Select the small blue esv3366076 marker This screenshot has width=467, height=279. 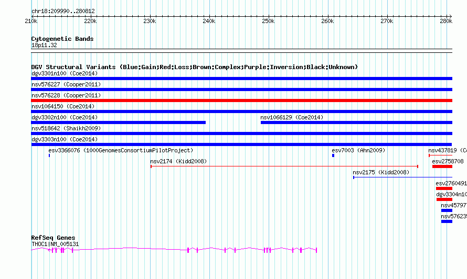pos(49,155)
